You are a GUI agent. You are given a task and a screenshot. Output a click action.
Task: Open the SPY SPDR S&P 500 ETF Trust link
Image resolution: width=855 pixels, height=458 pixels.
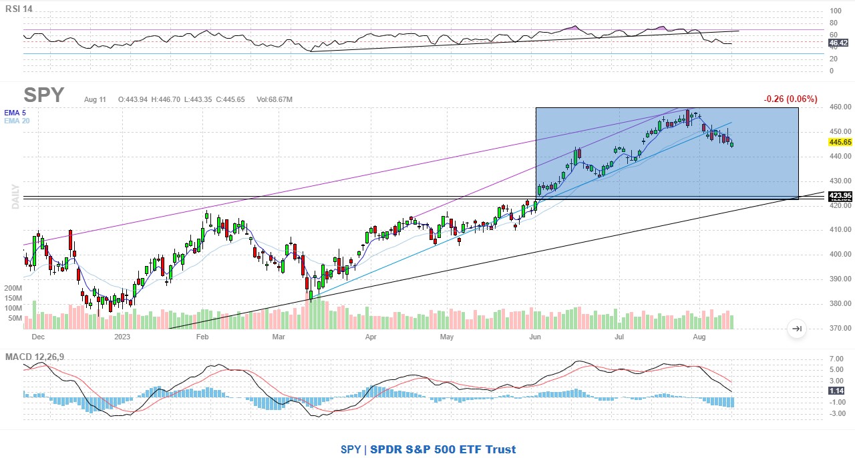[x=427, y=449]
